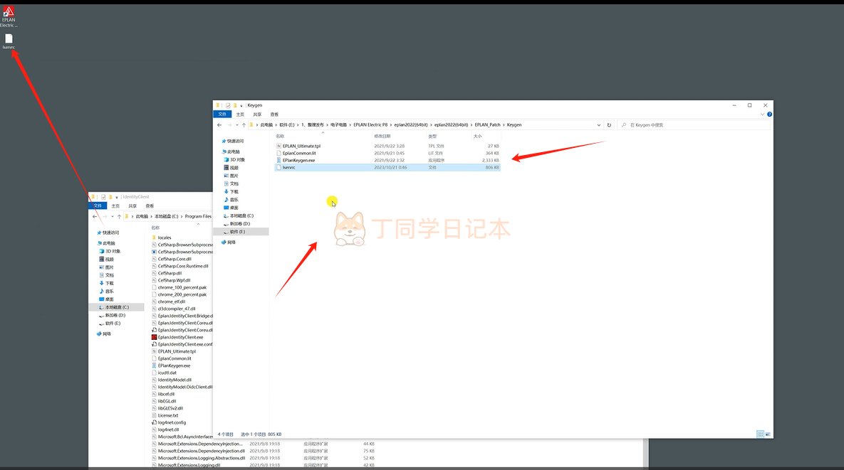The height and width of the screenshot is (470, 844).
Task: Open 此电脑 in the Keygen sidebar
Action: pos(234,151)
